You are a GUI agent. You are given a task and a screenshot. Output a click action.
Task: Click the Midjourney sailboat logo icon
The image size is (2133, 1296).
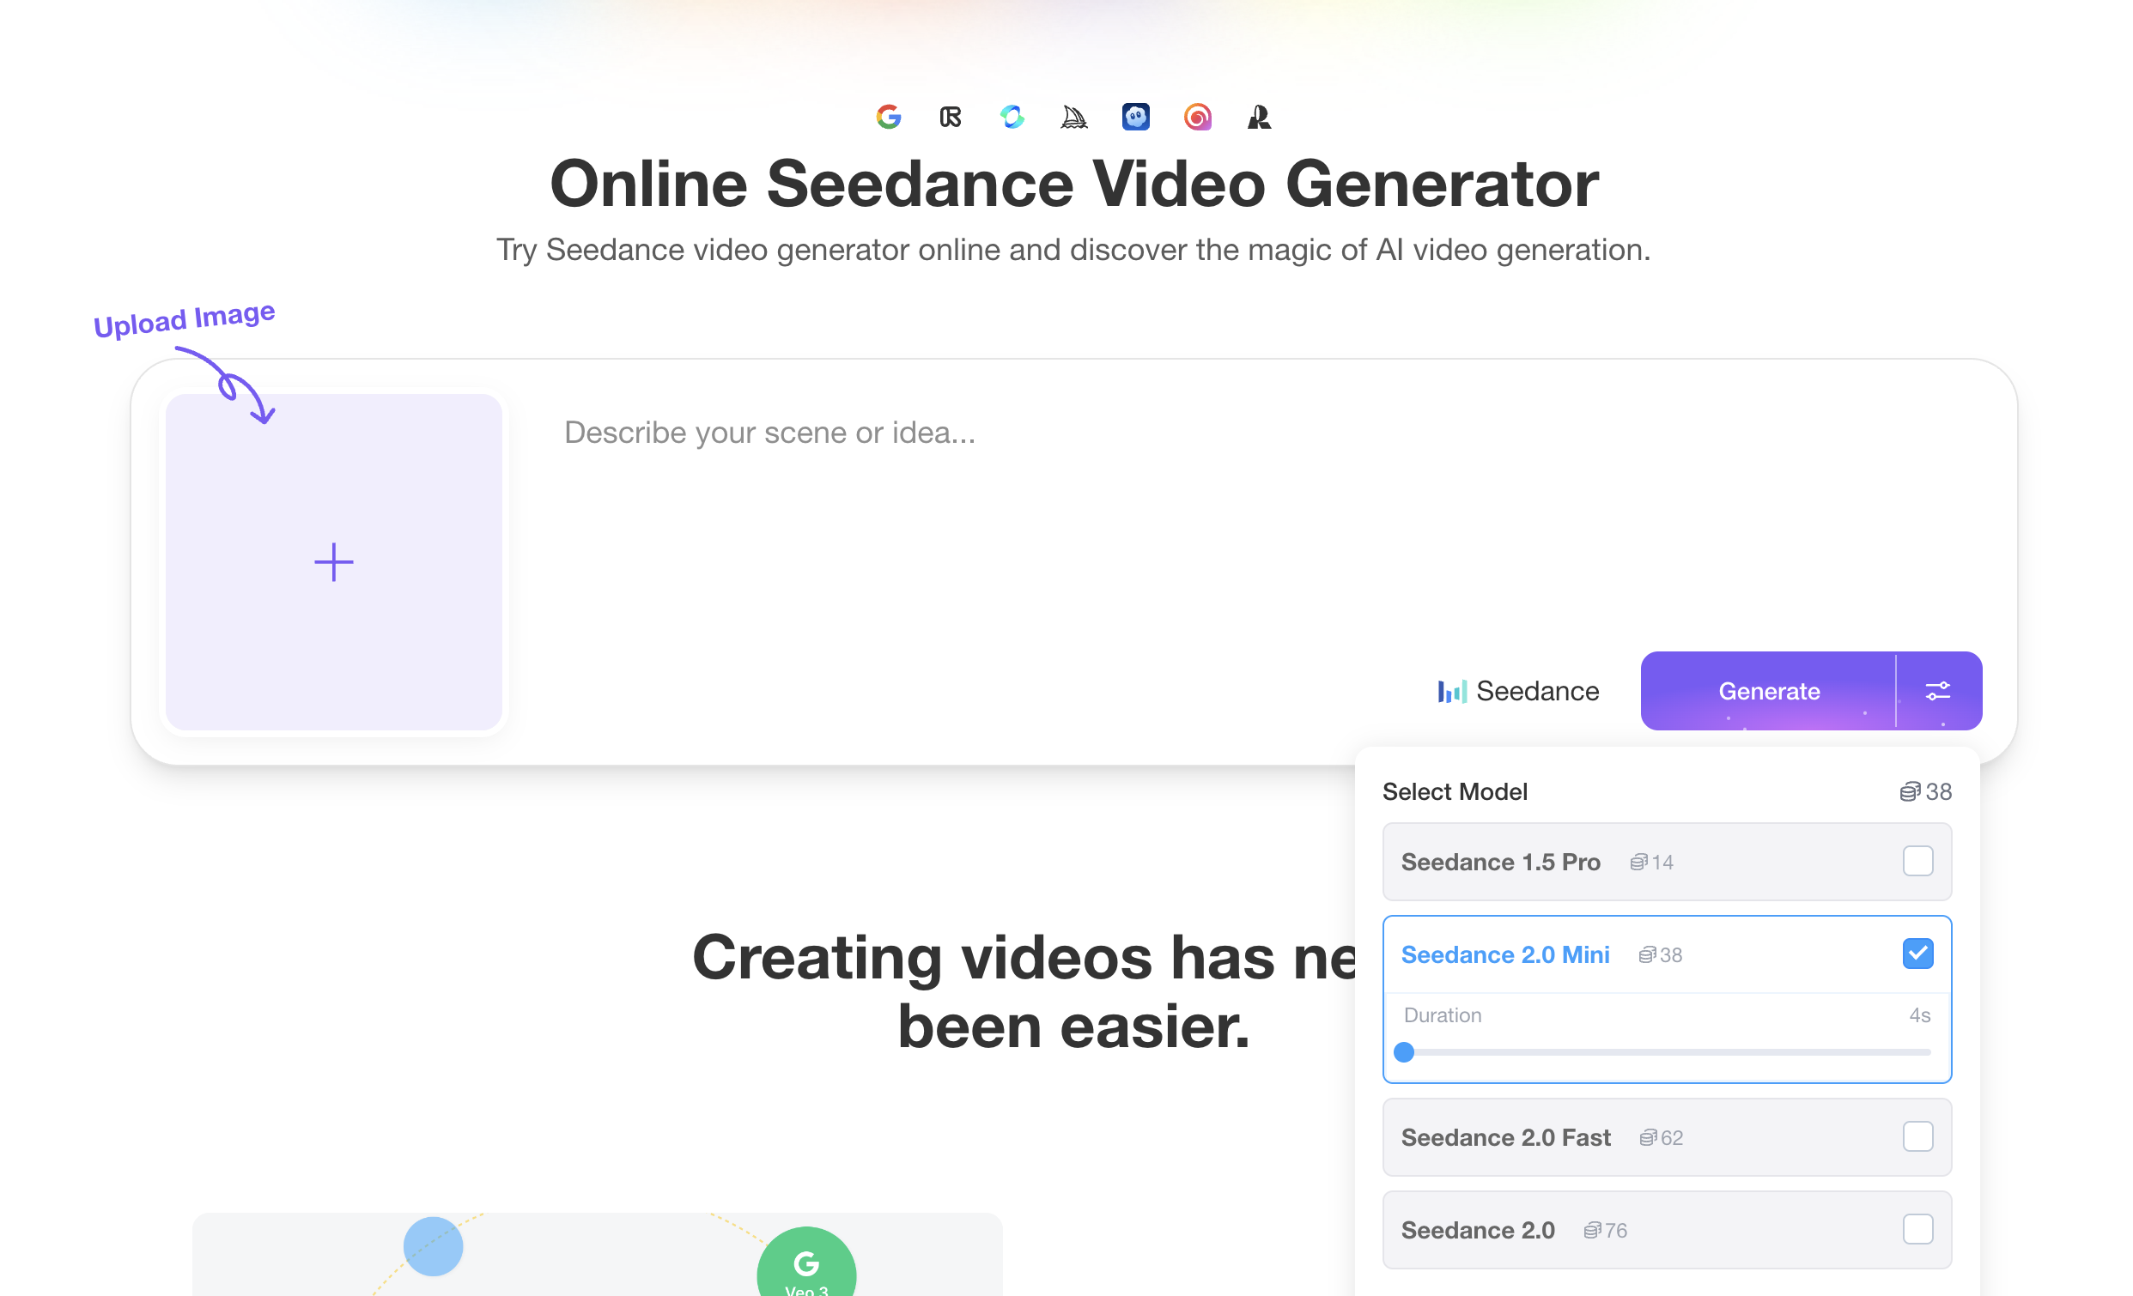[1073, 117]
